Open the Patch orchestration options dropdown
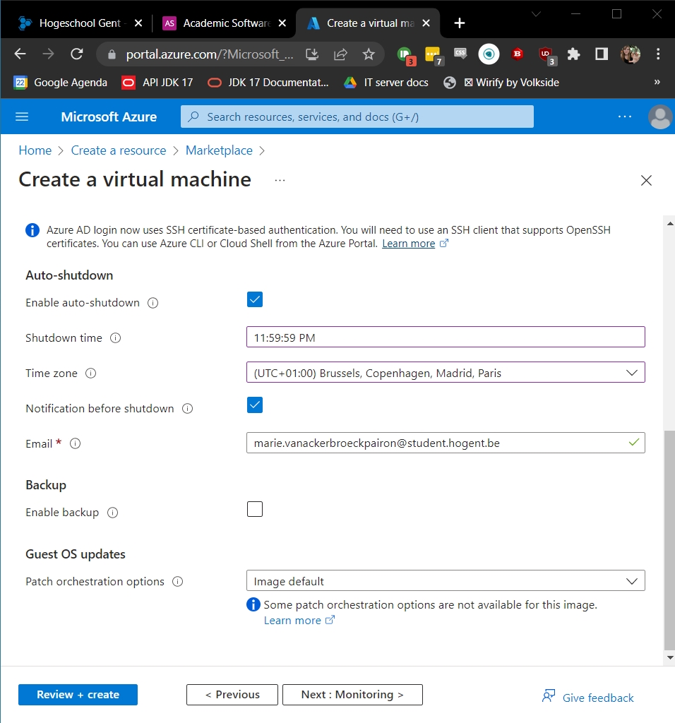 pos(446,581)
